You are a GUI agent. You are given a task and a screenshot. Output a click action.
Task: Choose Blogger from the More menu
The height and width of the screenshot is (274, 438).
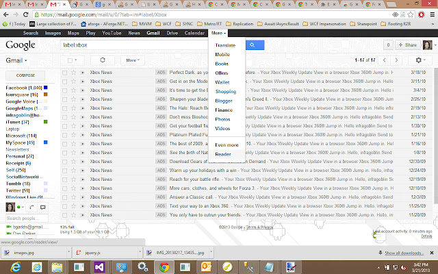224,101
